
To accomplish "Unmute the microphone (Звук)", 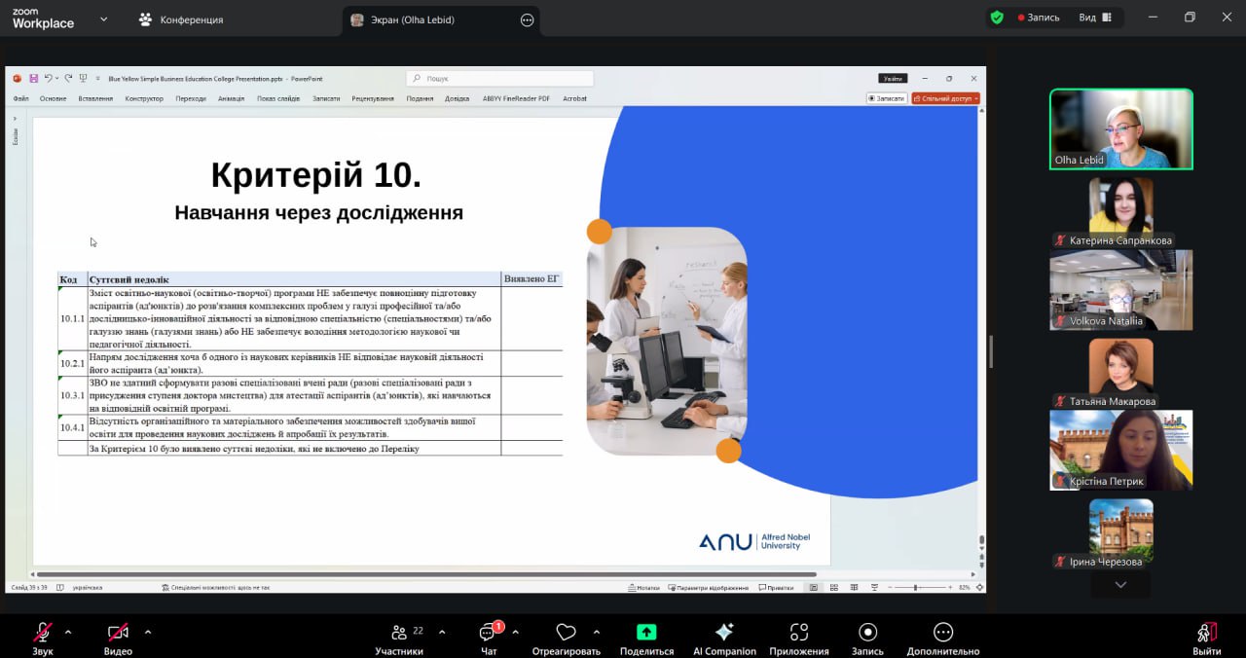I will point(42,632).
